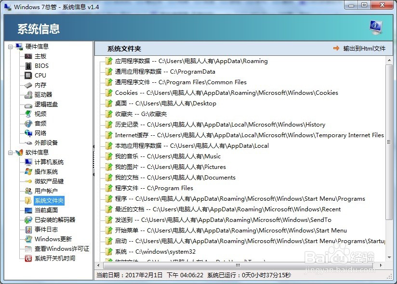The width and height of the screenshot is (397, 284).
Task: Select the 计算机系统 monitor icon
Action: click(28, 162)
